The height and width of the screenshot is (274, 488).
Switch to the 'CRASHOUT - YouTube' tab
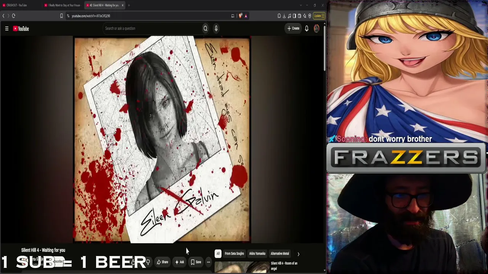coord(21,5)
